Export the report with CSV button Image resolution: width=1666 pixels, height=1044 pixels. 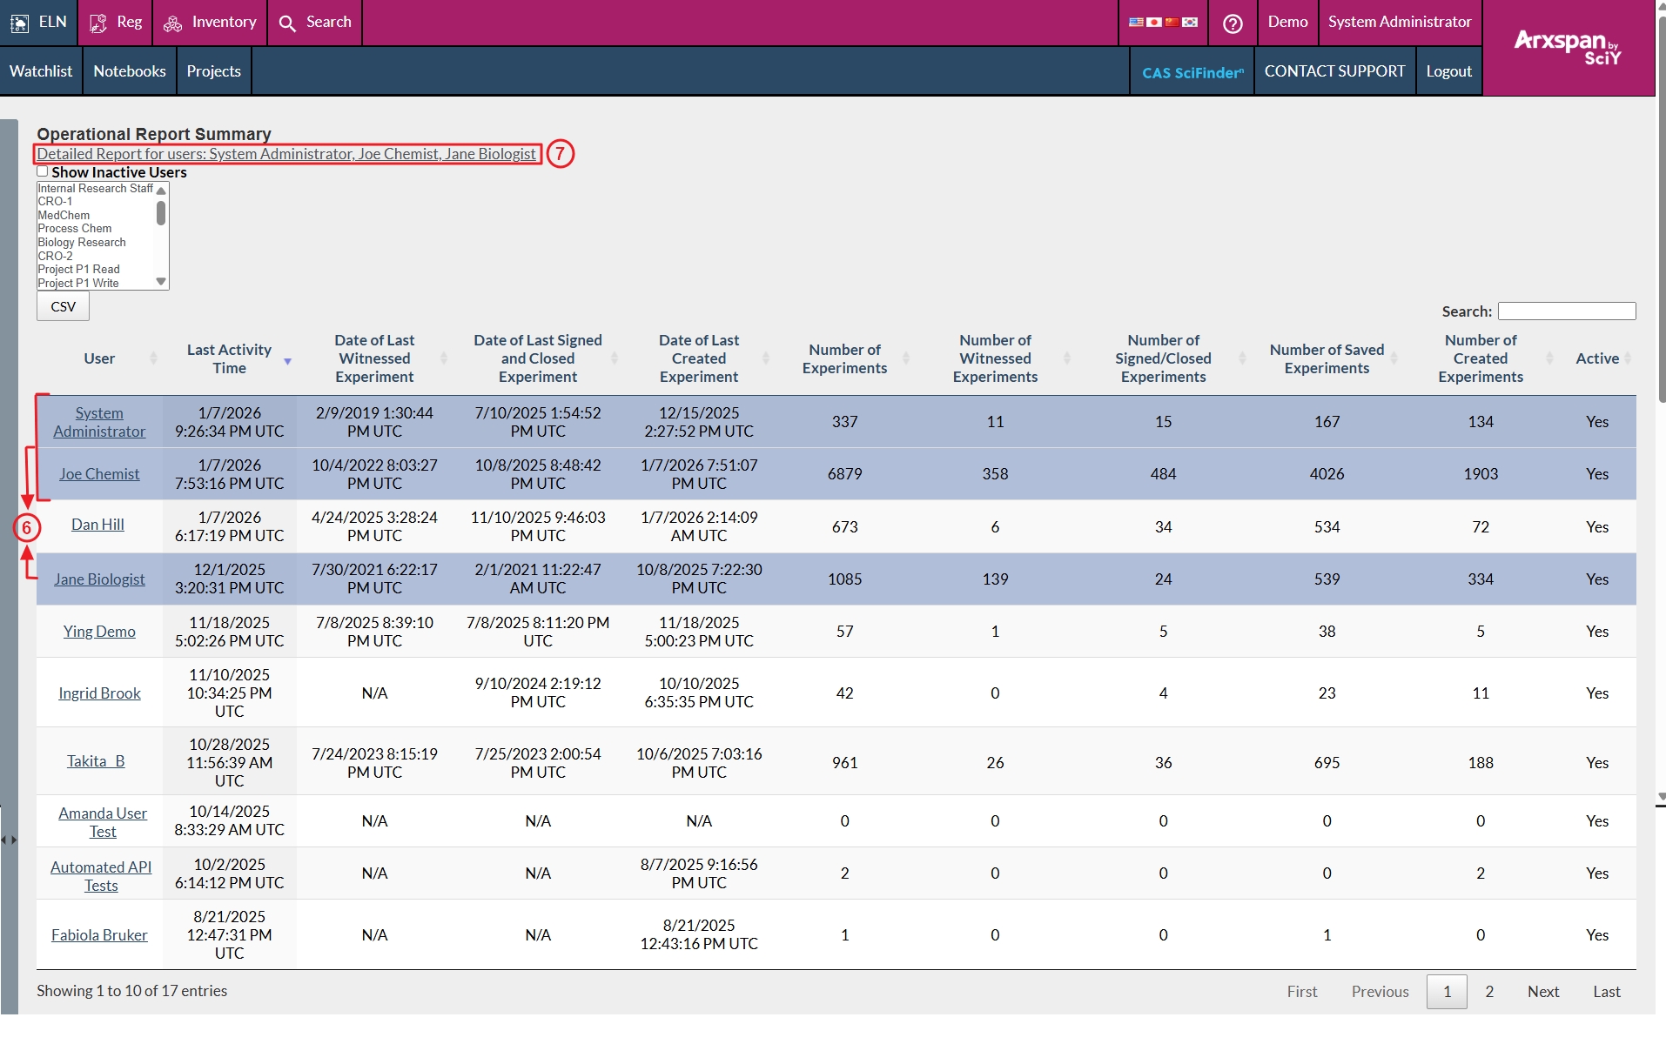click(x=63, y=306)
